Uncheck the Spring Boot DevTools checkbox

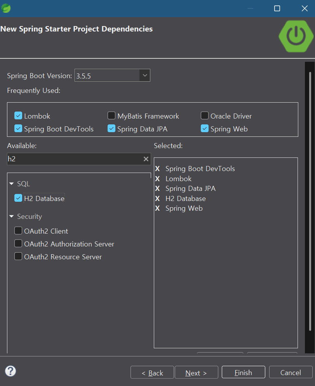(x=18, y=128)
